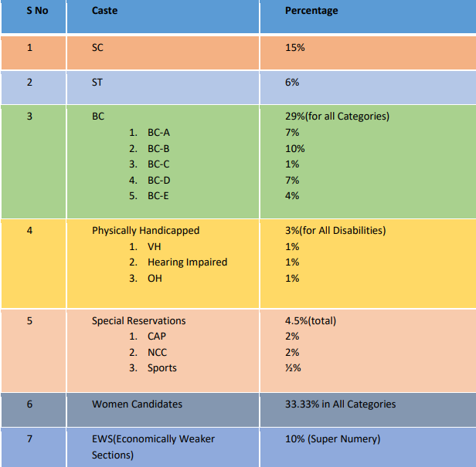Select the "10% (Super Numery)" cell
Viewport: 476px width, 467px height.
[x=332, y=439]
